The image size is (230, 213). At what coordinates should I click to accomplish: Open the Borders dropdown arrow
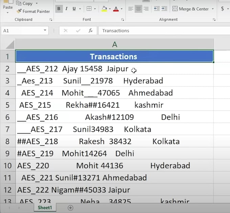pos(95,9)
